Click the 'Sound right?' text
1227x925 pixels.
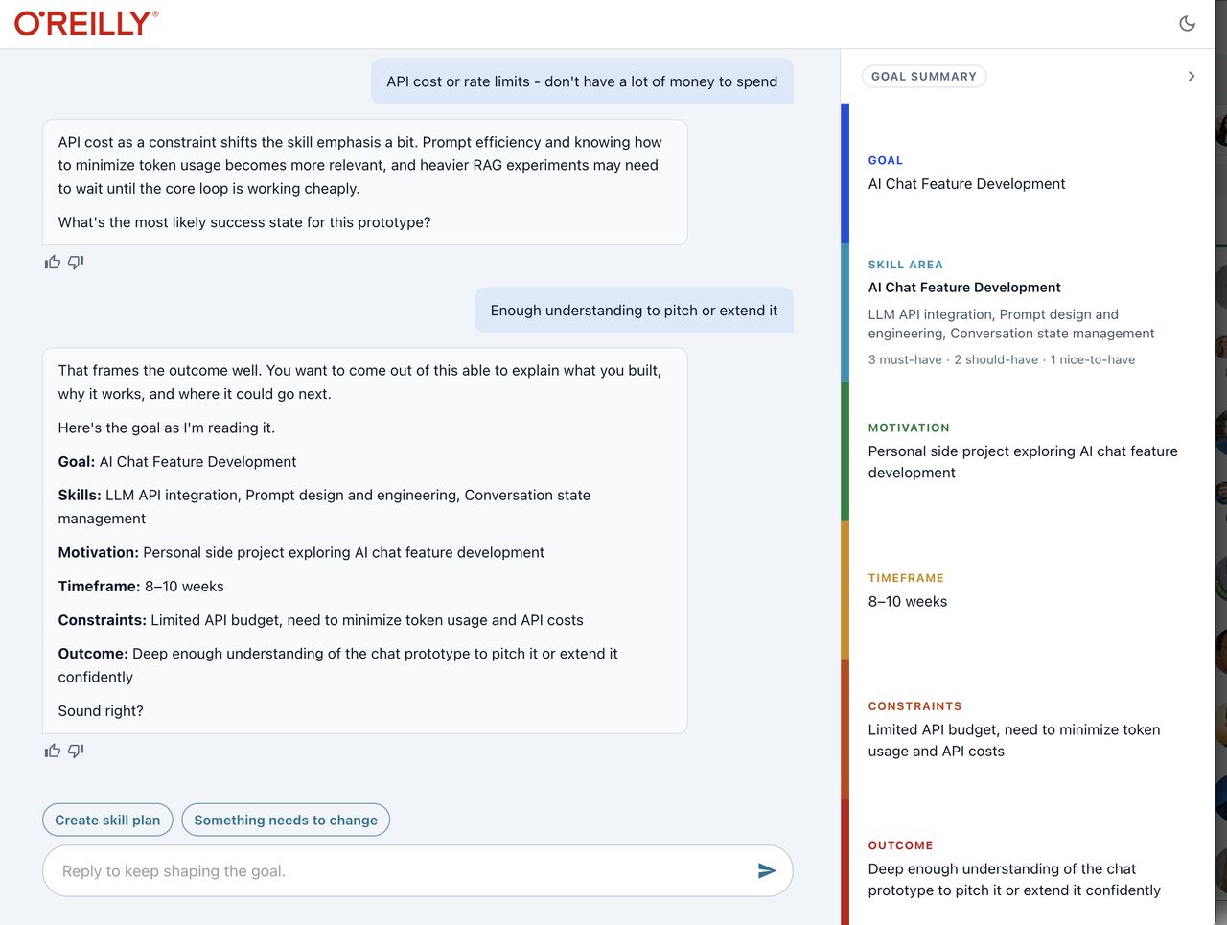point(101,711)
